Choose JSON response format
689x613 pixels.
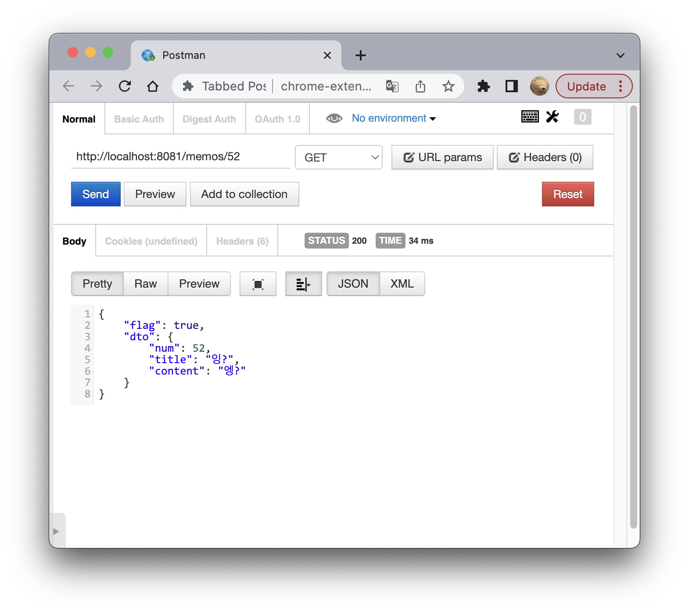353,284
